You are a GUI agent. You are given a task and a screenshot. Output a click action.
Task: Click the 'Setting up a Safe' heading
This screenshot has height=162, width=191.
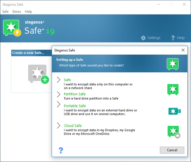click(x=70, y=60)
